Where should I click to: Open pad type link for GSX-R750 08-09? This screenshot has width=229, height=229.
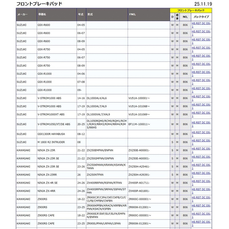[x=201, y=66]
